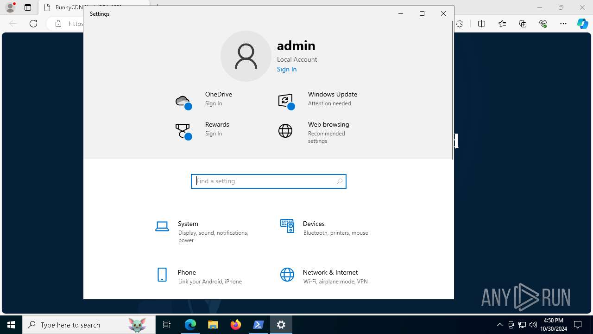The width and height of the screenshot is (593, 334).
Task: Open Edge split screen icon
Action: [x=481, y=24]
